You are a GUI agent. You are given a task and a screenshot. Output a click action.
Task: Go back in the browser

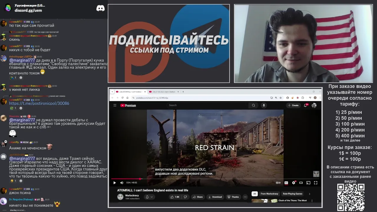tap(113, 98)
